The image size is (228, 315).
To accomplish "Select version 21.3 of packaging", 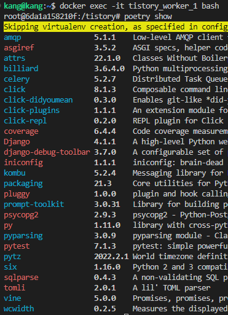I will pyautogui.click(x=103, y=184).
